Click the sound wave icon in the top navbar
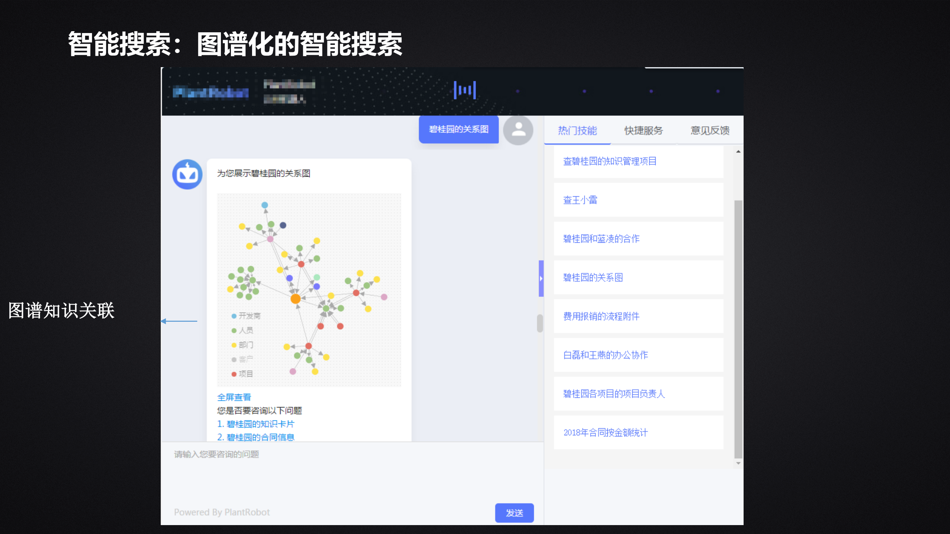The height and width of the screenshot is (534, 950). 465,89
